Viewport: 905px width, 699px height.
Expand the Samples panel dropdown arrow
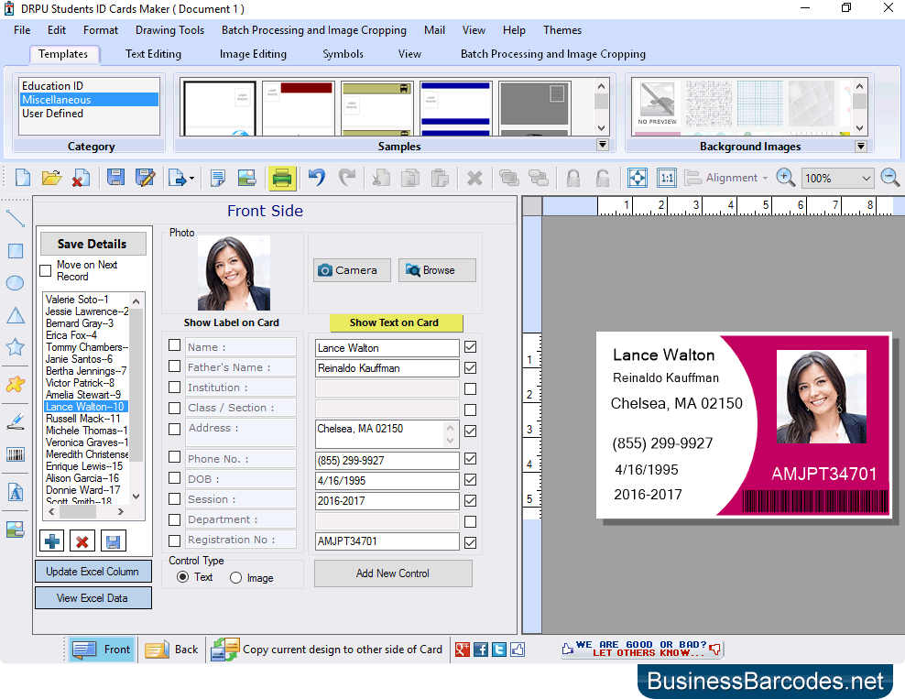point(603,145)
